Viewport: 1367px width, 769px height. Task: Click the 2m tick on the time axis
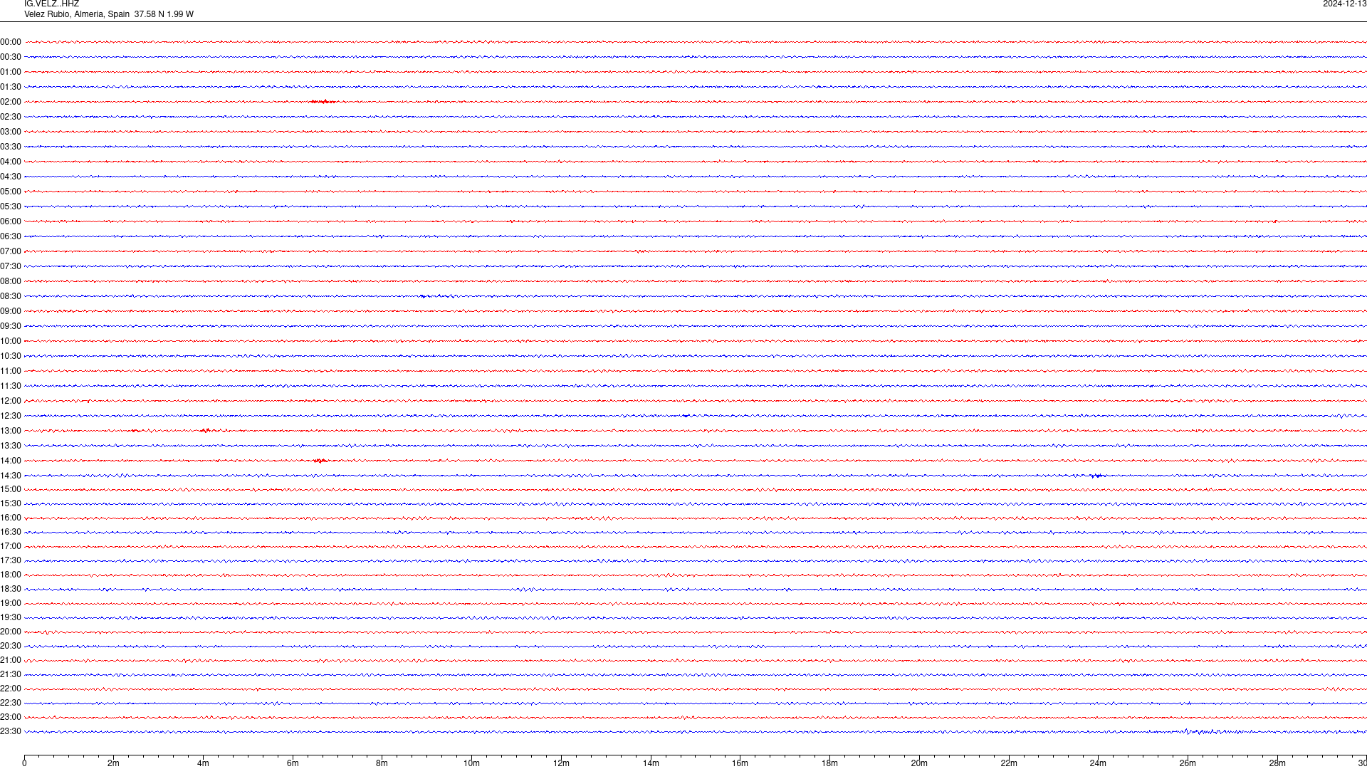click(113, 763)
